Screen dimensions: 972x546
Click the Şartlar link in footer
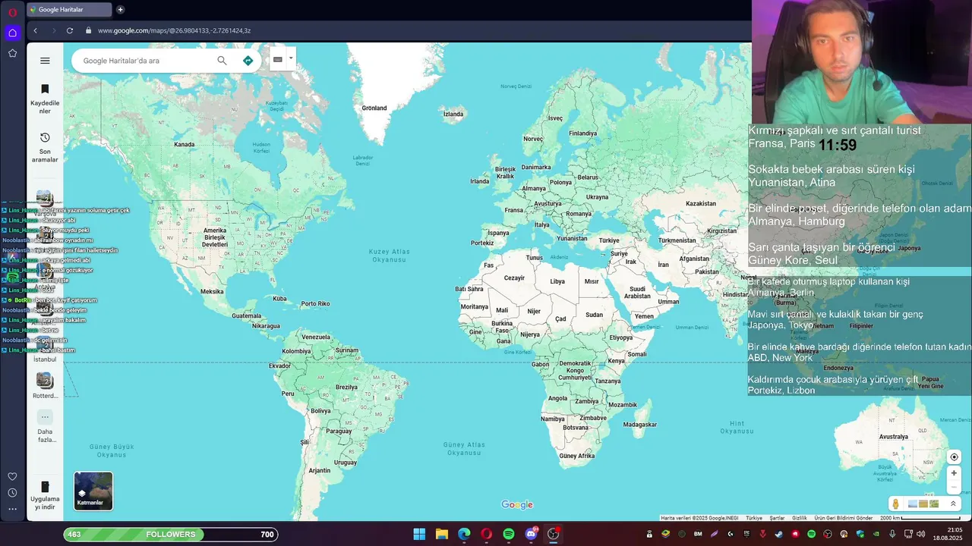tap(777, 518)
